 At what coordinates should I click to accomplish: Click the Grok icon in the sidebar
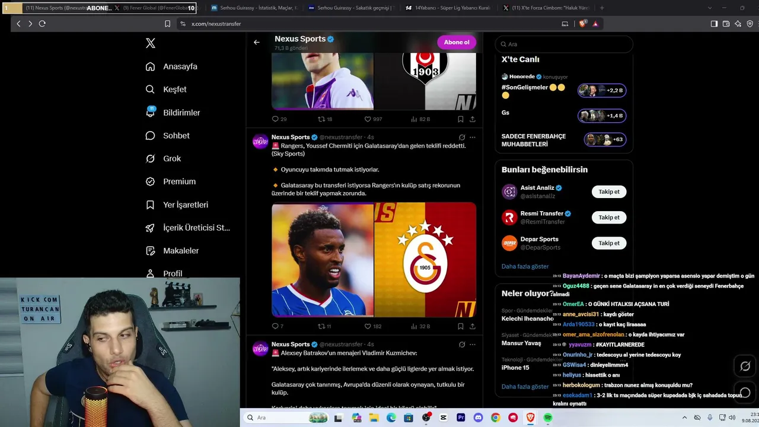(x=150, y=158)
